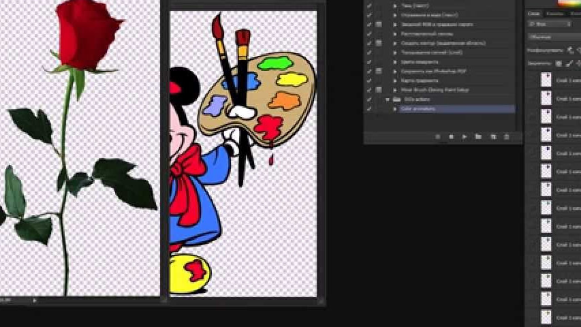
Task: Expand Mixer Brush Cloning Paint Setup steps
Action: [x=395, y=90]
